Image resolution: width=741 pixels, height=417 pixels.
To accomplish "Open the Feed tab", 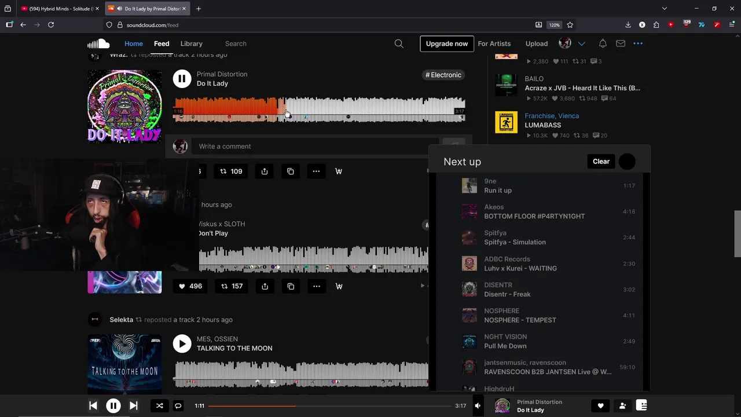I will [162, 43].
